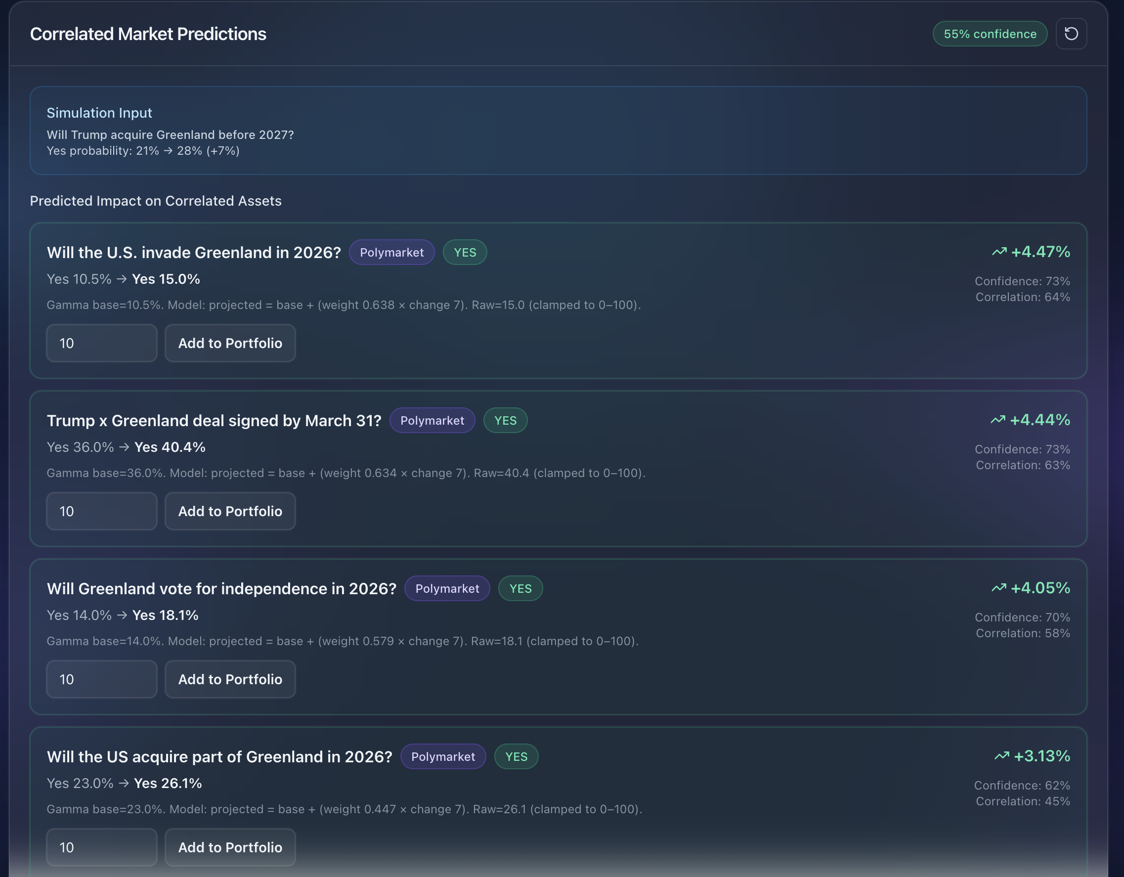The image size is (1124, 877).
Task: Add the Greenland independence vote market to portfolio
Action: 230,679
